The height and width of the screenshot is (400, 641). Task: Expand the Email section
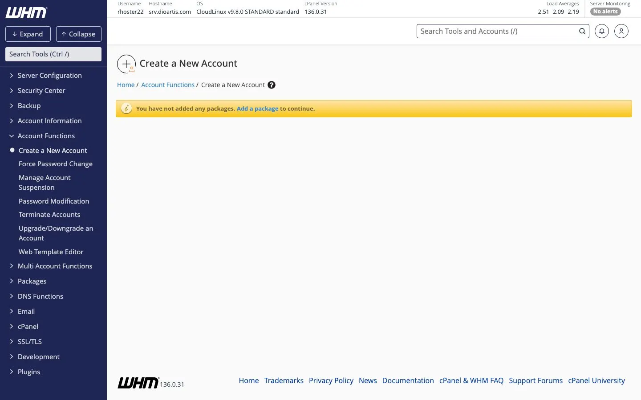[x=26, y=312]
